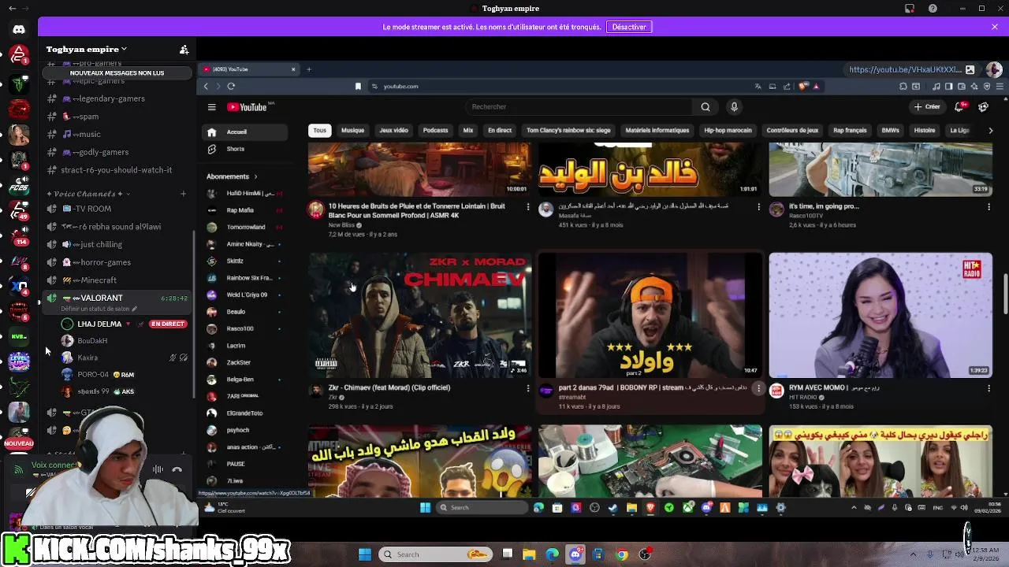Open the Lacrim subscription in sidebar
The height and width of the screenshot is (567, 1009).
pos(244,346)
